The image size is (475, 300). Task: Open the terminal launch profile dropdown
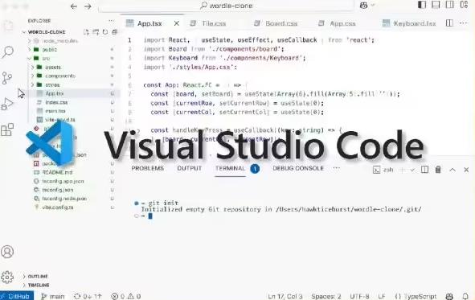click(412, 170)
